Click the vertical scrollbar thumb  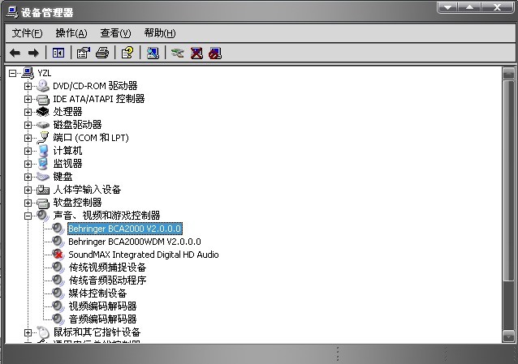508,181
